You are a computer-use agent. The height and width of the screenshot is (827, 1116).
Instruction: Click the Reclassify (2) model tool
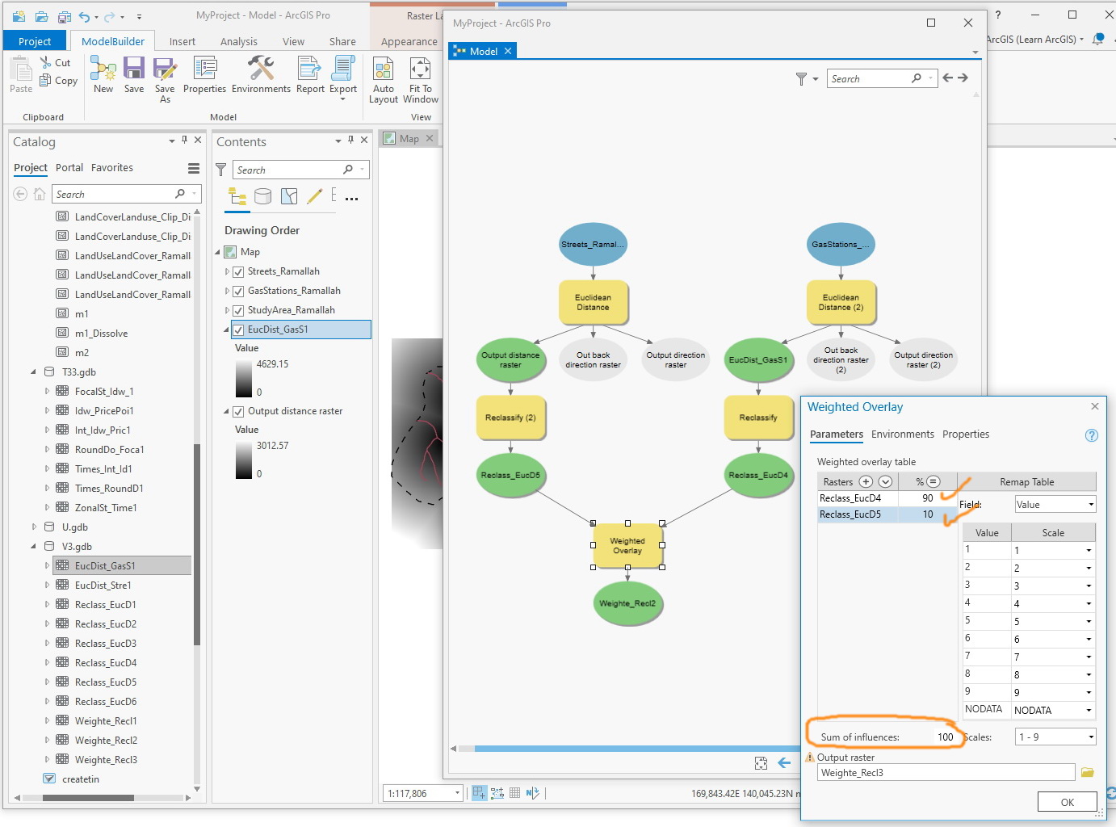pyautogui.click(x=510, y=418)
